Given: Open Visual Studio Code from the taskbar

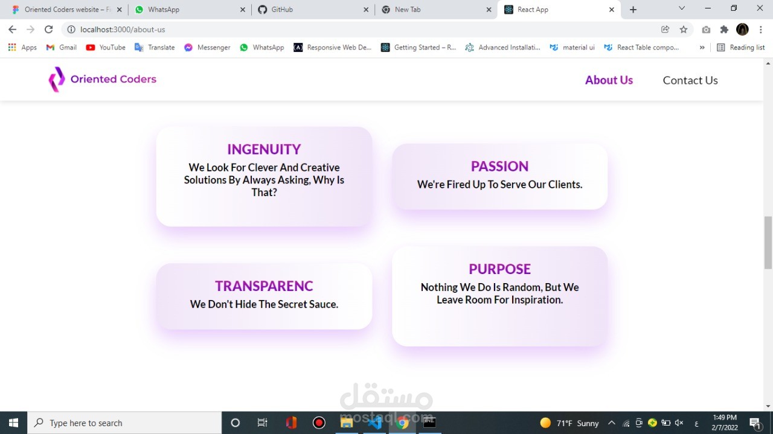Looking at the screenshot, I should (374, 423).
